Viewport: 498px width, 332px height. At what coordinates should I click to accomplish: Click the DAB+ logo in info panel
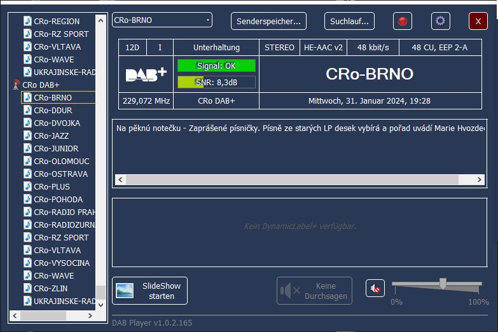tap(146, 74)
